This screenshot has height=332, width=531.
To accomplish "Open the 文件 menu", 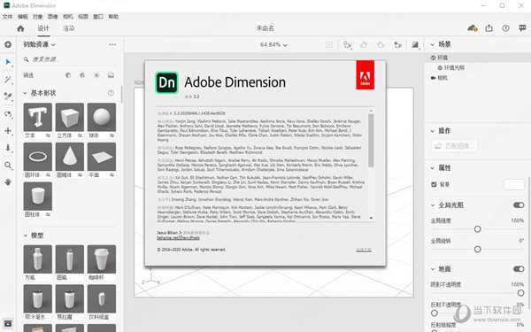I will point(7,17).
